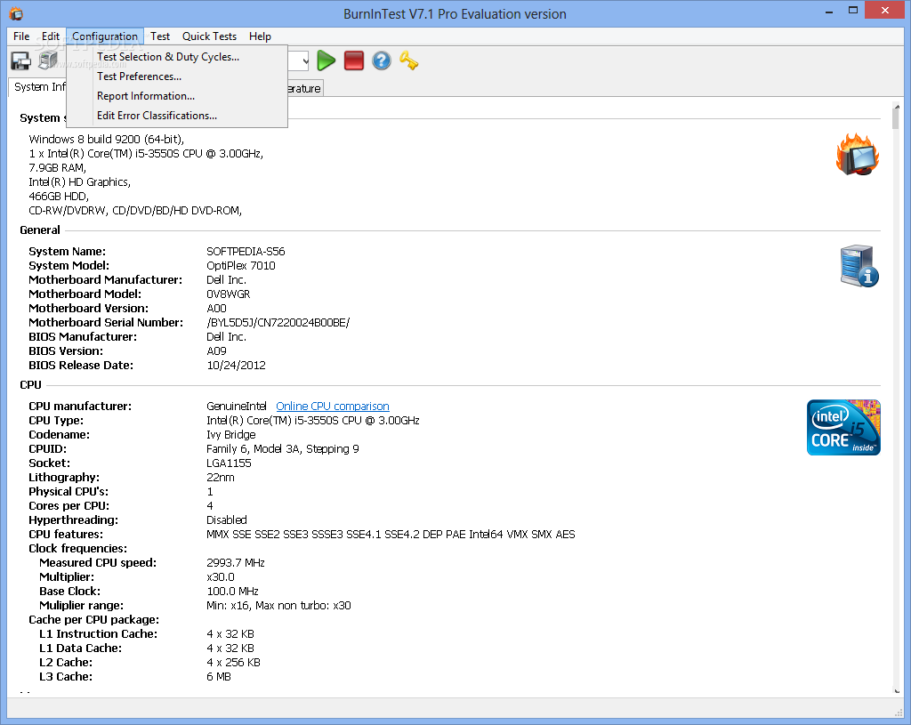
Task: Click the Hyperthreading Disabled value
Action: click(x=227, y=520)
